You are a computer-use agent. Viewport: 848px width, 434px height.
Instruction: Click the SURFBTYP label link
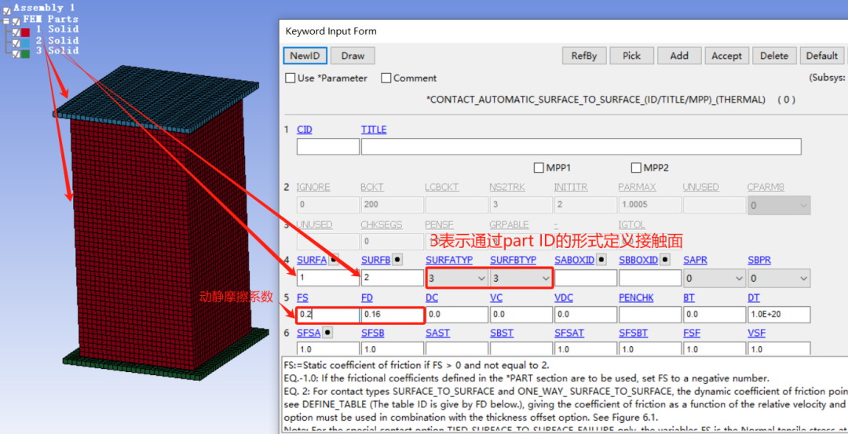pos(514,260)
